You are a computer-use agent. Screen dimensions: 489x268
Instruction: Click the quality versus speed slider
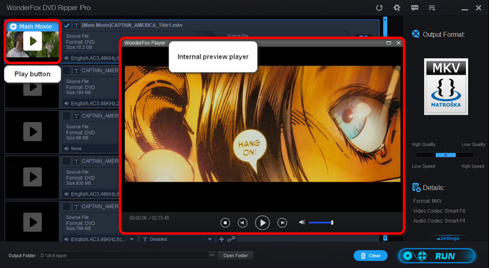click(445, 155)
